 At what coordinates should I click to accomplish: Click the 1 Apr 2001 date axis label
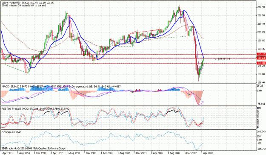tap(107, 153)
